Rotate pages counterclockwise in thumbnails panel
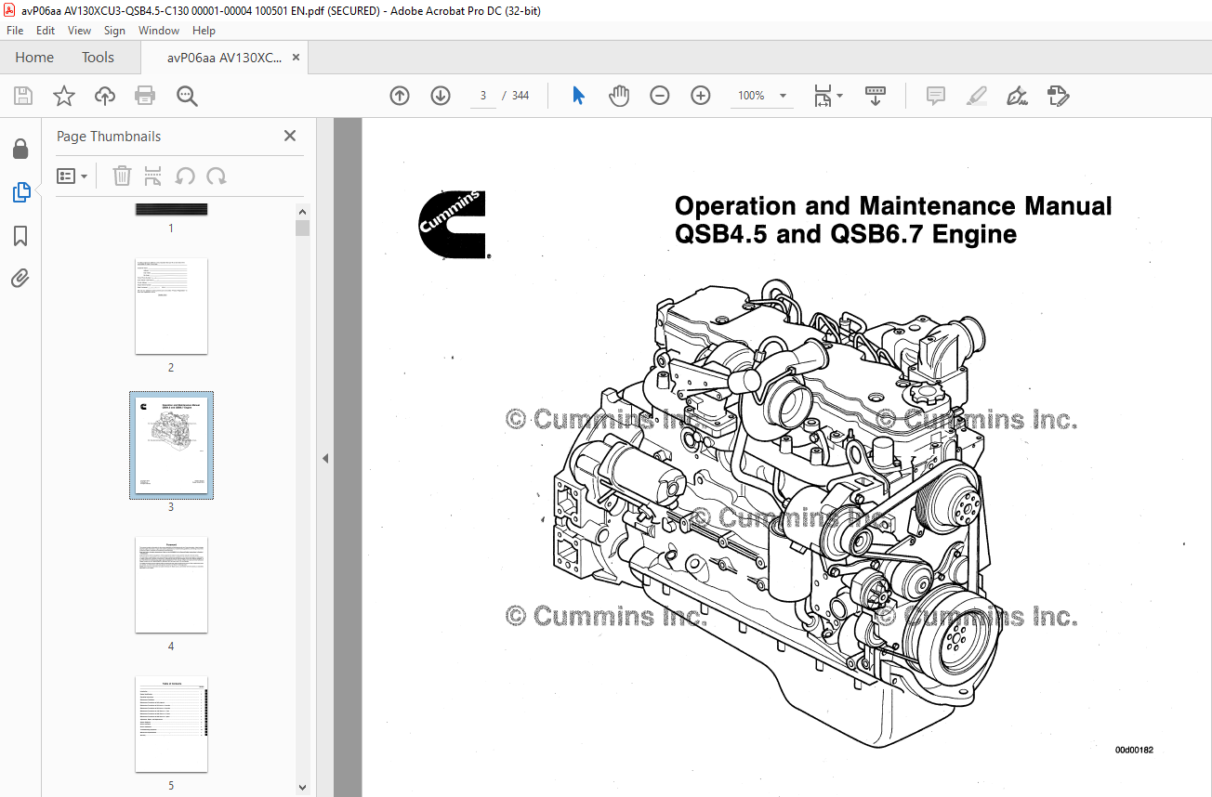 [x=185, y=176]
